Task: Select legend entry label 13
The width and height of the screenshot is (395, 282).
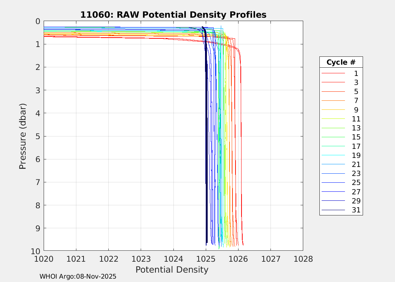Action: point(356,128)
